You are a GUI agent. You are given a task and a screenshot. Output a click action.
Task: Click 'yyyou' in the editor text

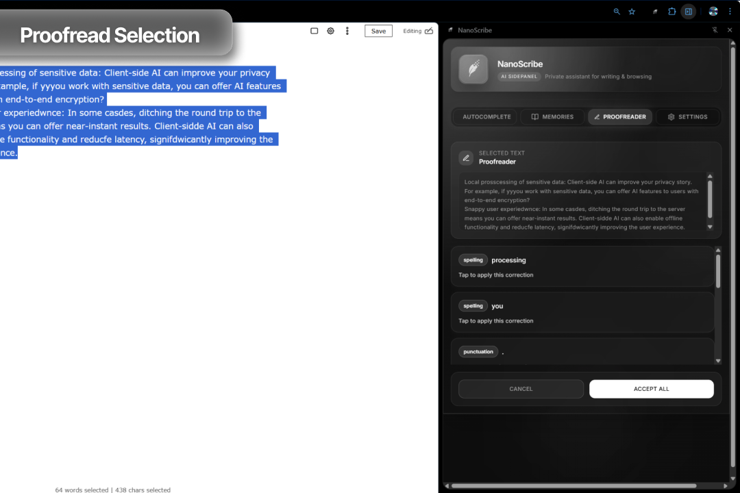coord(52,86)
